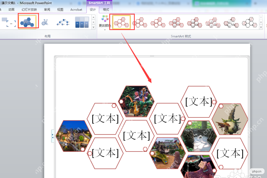Click the bottom right [文本] hexagon

click(230, 153)
